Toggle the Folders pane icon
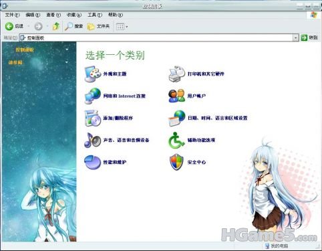Image resolution: width=322 pixels, height=251 pixels. click(91, 27)
